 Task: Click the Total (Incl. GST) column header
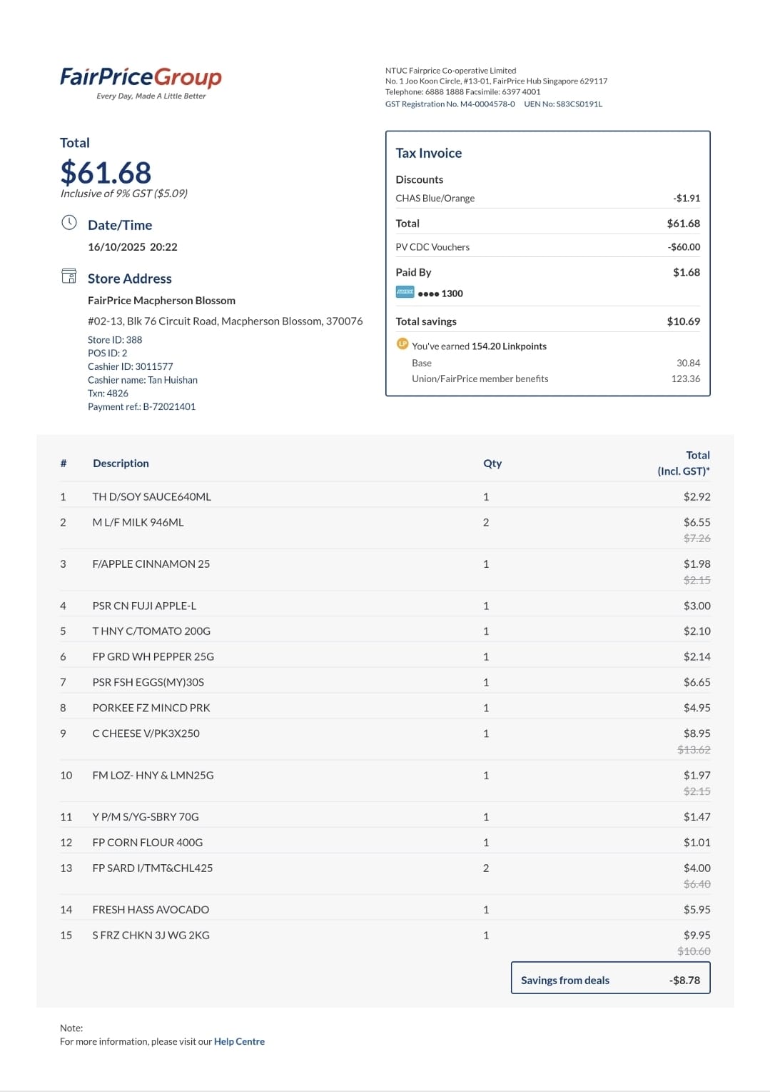pyautogui.click(x=684, y=464)
